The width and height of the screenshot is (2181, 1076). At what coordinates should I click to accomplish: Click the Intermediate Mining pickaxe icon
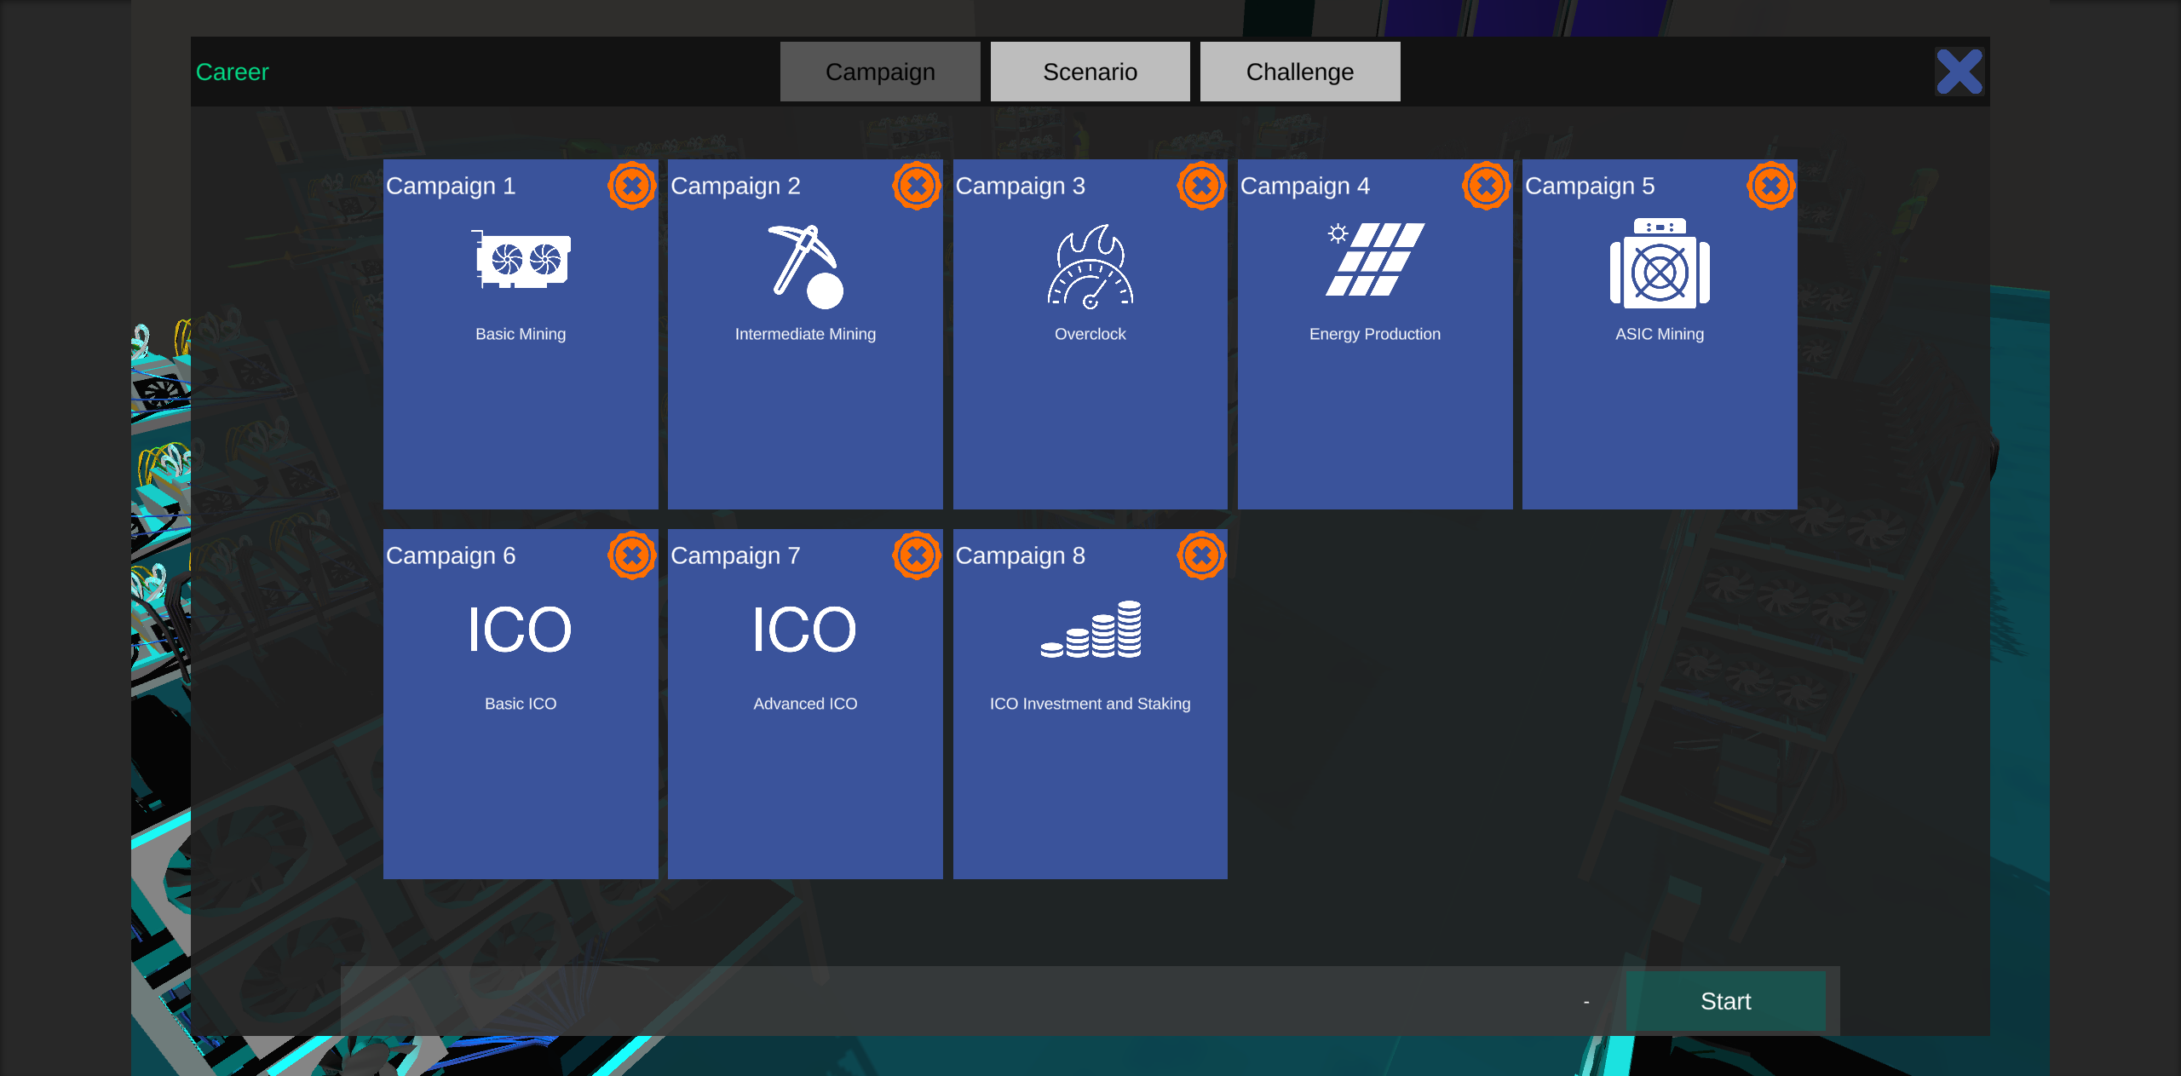point(805,266)
